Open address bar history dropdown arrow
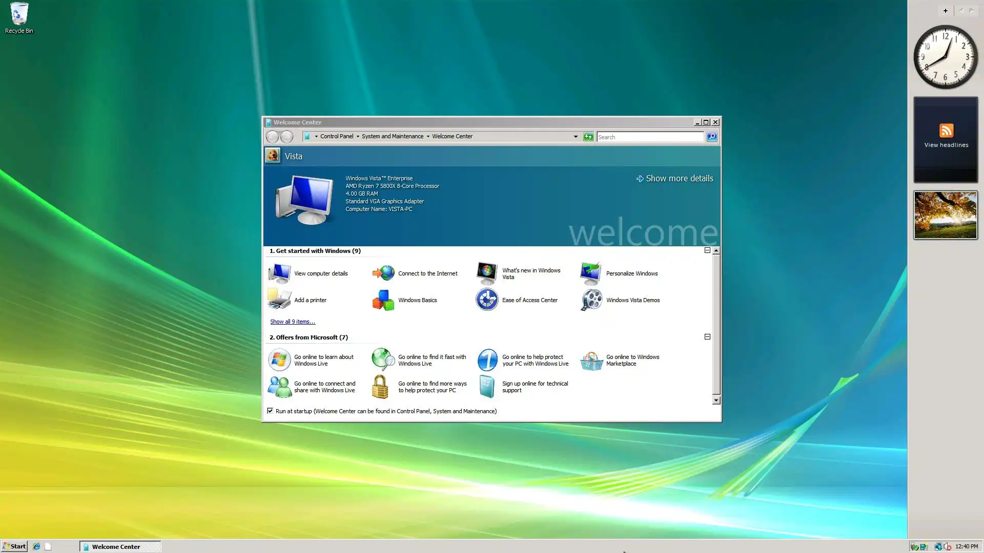 point(576,137)
